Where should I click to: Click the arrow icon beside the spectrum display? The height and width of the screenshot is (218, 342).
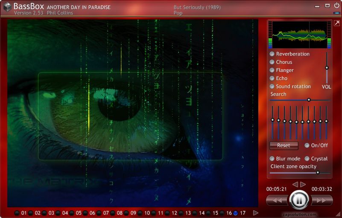[x=337, y=23]
